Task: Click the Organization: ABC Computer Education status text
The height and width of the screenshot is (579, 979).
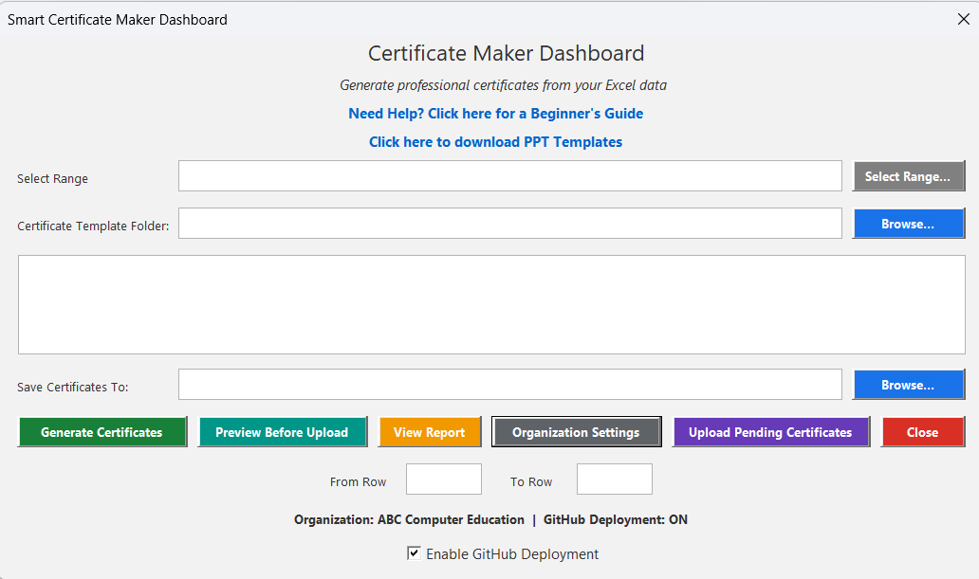Action: pos(409,519)
